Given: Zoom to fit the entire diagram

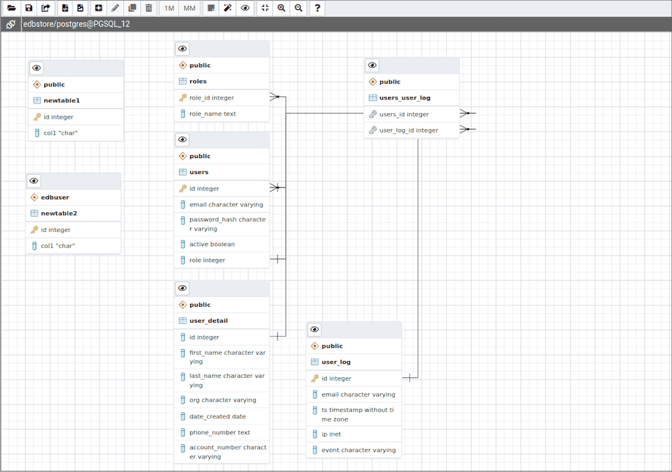Looking at the screenshot, I should [x=265, y=7].
